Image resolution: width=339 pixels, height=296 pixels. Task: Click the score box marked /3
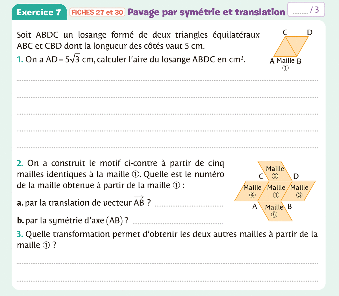pos(306,10)
